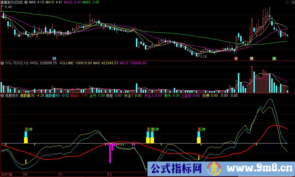Click the 主升: 0.00 value
The height and width of the screenshot is (177, 295).
(97, 96)
